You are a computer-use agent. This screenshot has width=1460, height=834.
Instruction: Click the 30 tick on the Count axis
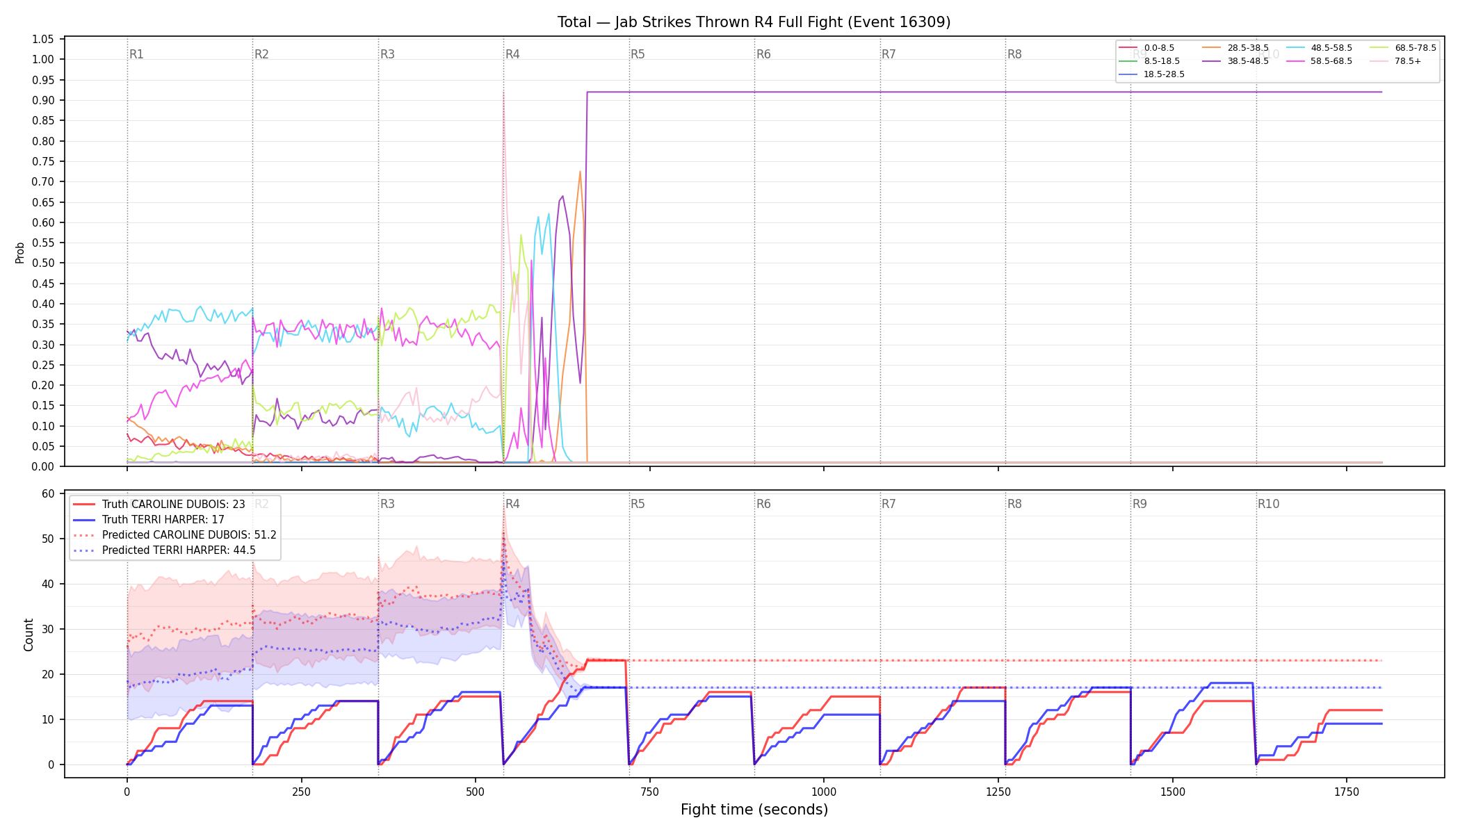coord(48,630)
